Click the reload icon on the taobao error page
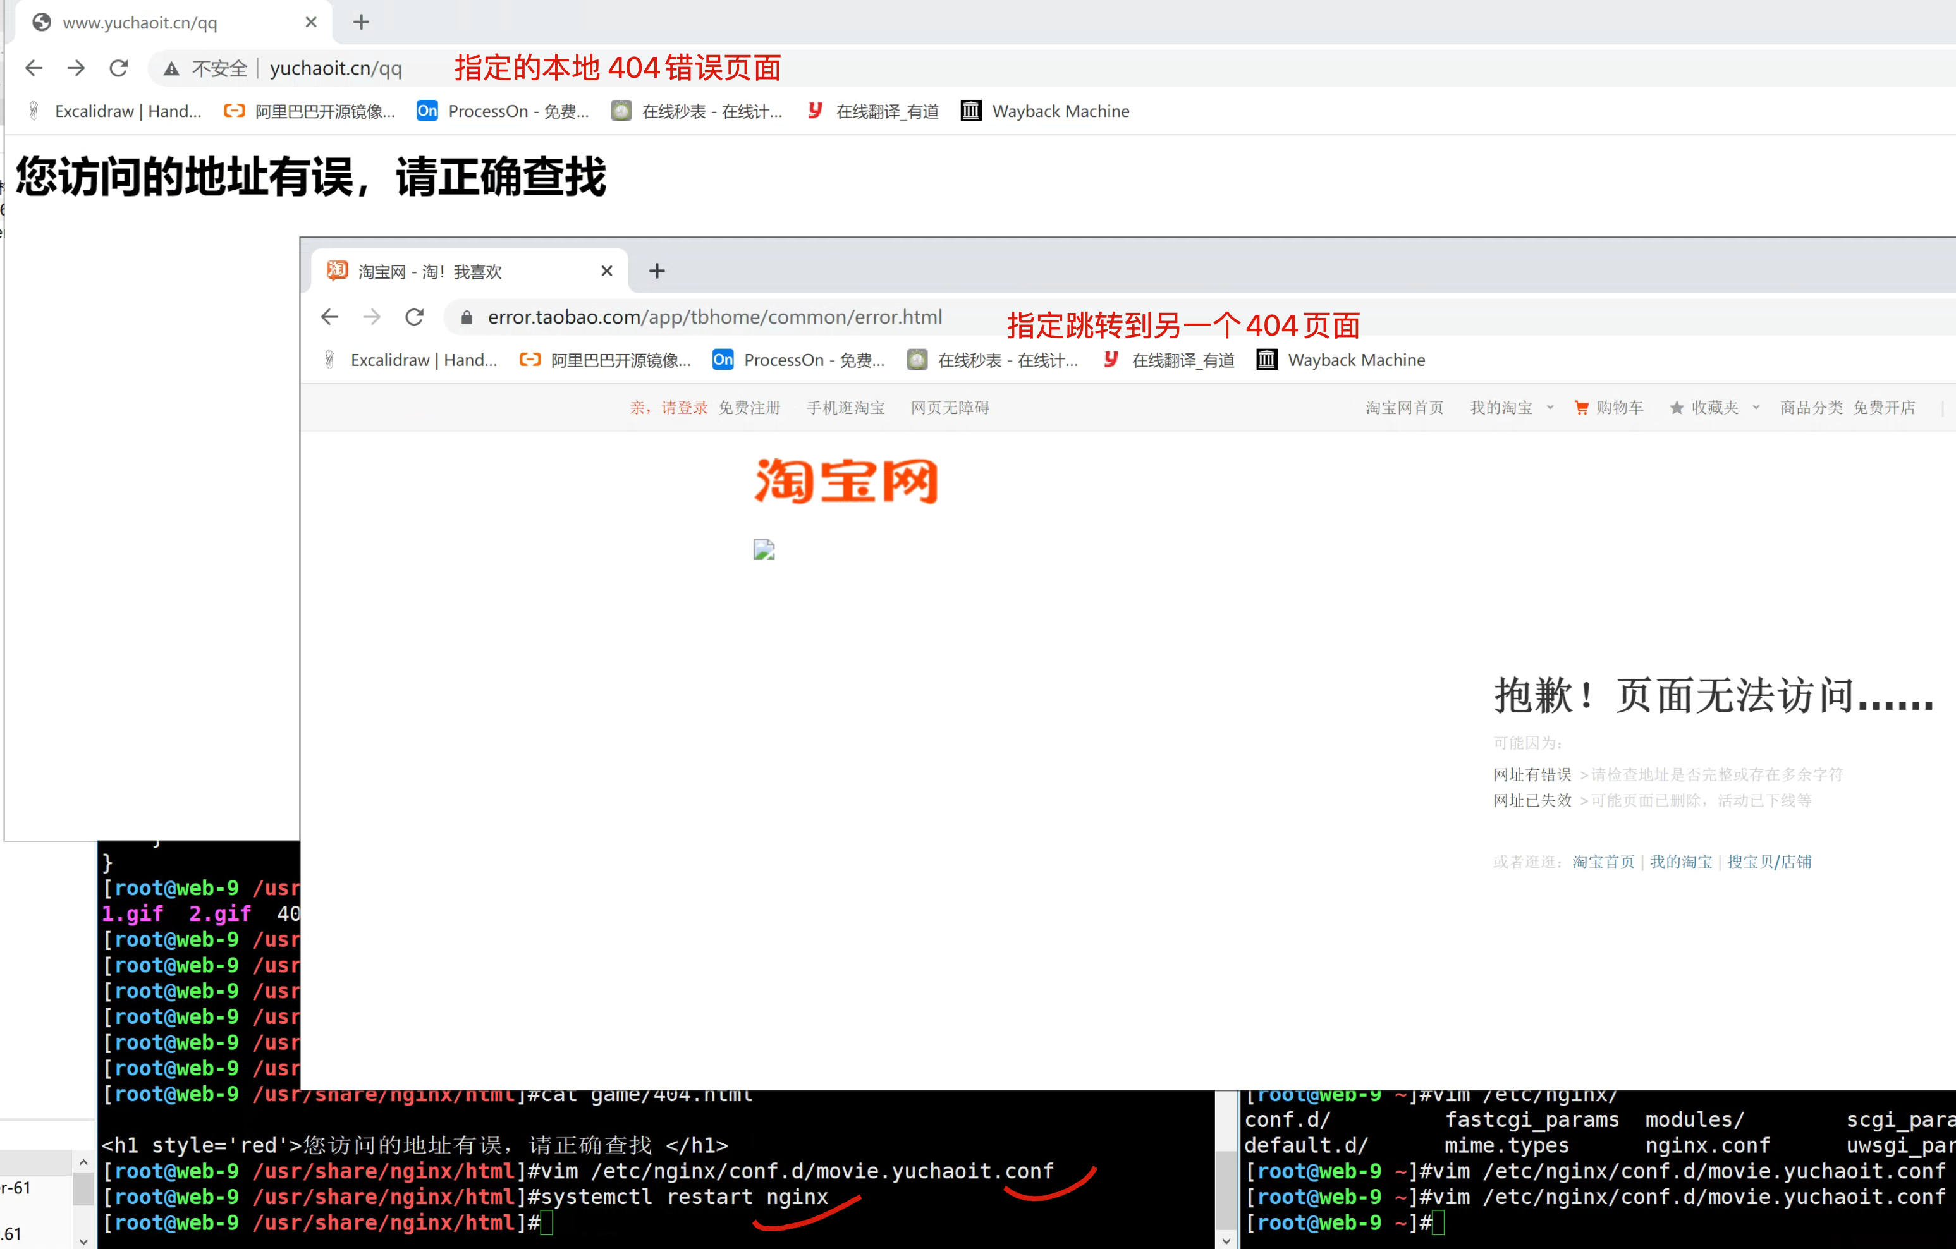1956x1249 pixels. coord(414,317)
